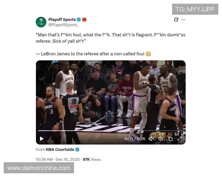Open video settings gear menu
222x177 pixels.
161,139
